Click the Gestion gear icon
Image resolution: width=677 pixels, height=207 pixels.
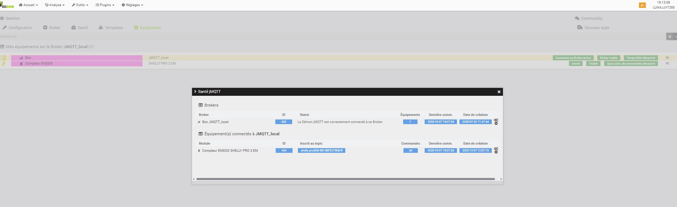coord(2,18)
